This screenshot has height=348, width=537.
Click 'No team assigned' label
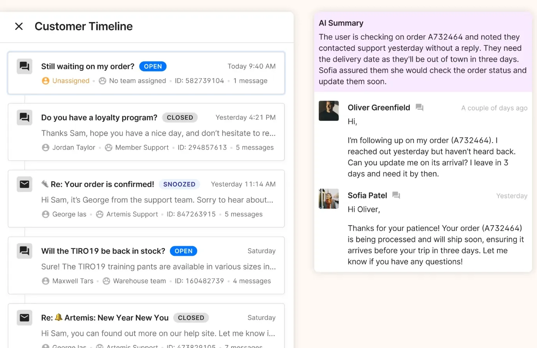pyautogui.click(x=138, y=81)
